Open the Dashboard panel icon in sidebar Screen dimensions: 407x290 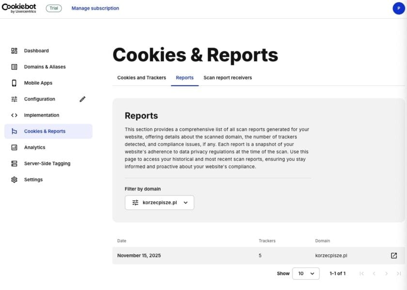[x=14, y=50]
